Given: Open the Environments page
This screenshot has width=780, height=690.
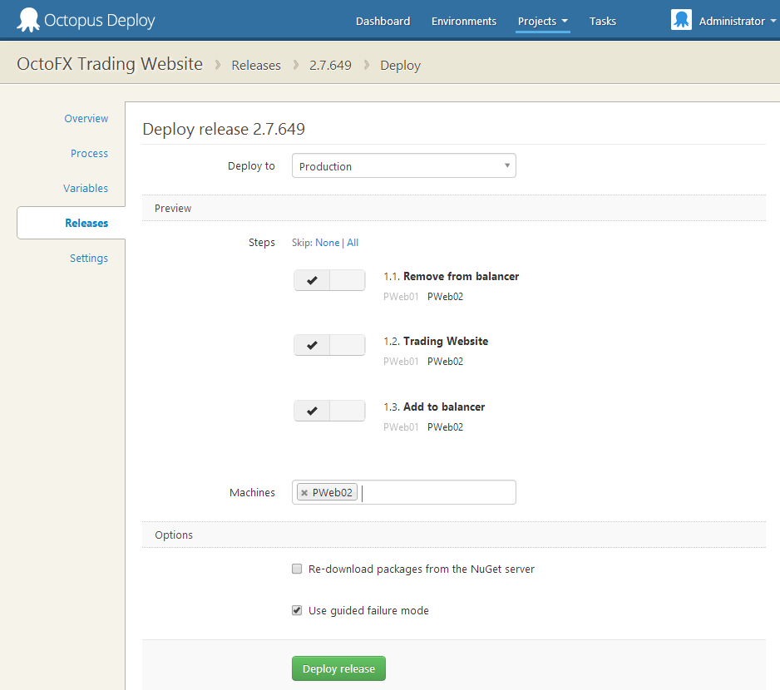Looking at the screenshot, I should pos(463,22).
